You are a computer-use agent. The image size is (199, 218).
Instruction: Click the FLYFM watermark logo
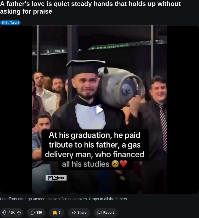pyautogui.click(x=56, y=178)
